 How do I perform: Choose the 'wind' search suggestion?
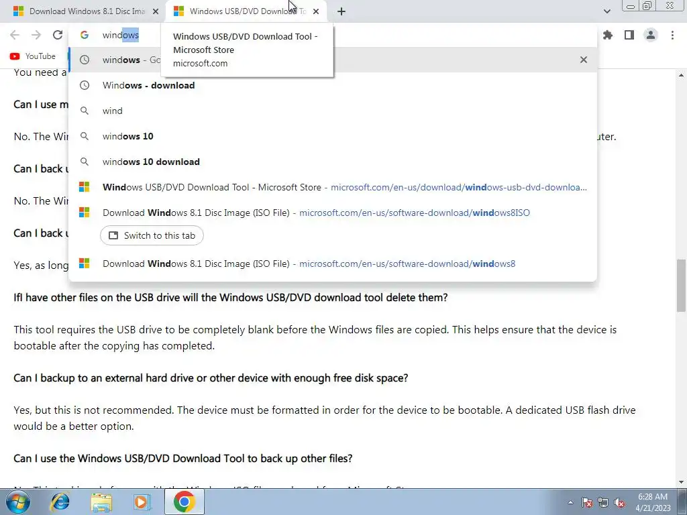pos(333,111)
